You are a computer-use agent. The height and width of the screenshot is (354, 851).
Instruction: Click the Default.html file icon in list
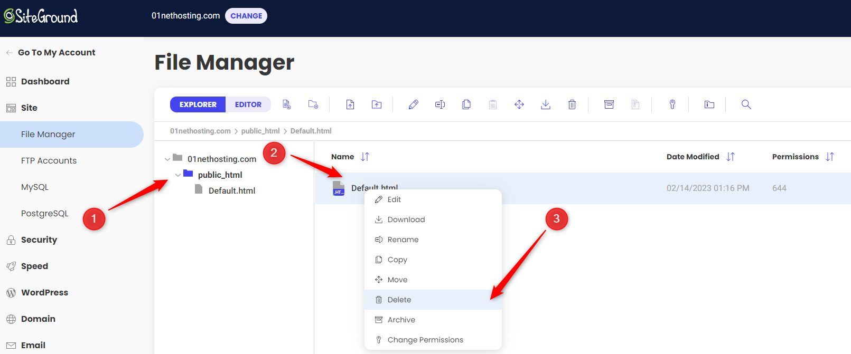click(x=339, y=188)
